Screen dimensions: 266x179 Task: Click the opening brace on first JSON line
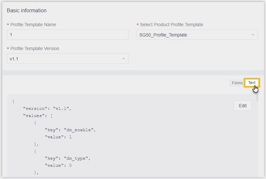click(x=13, y=101)
